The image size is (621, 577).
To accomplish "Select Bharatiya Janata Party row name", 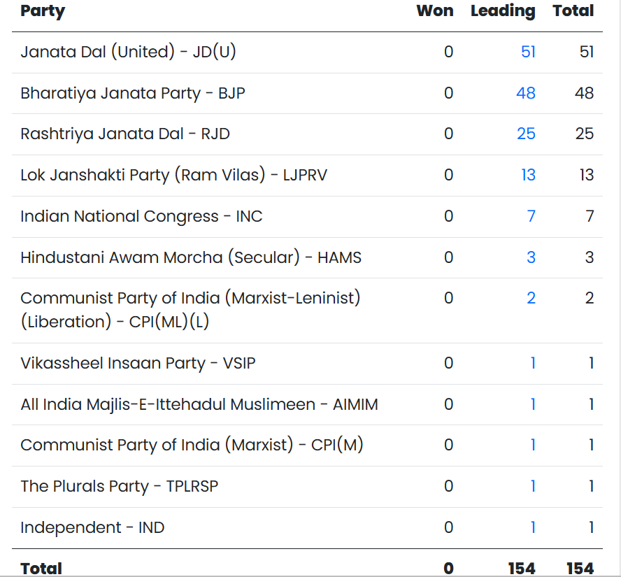I will click(x=133, y=93).
